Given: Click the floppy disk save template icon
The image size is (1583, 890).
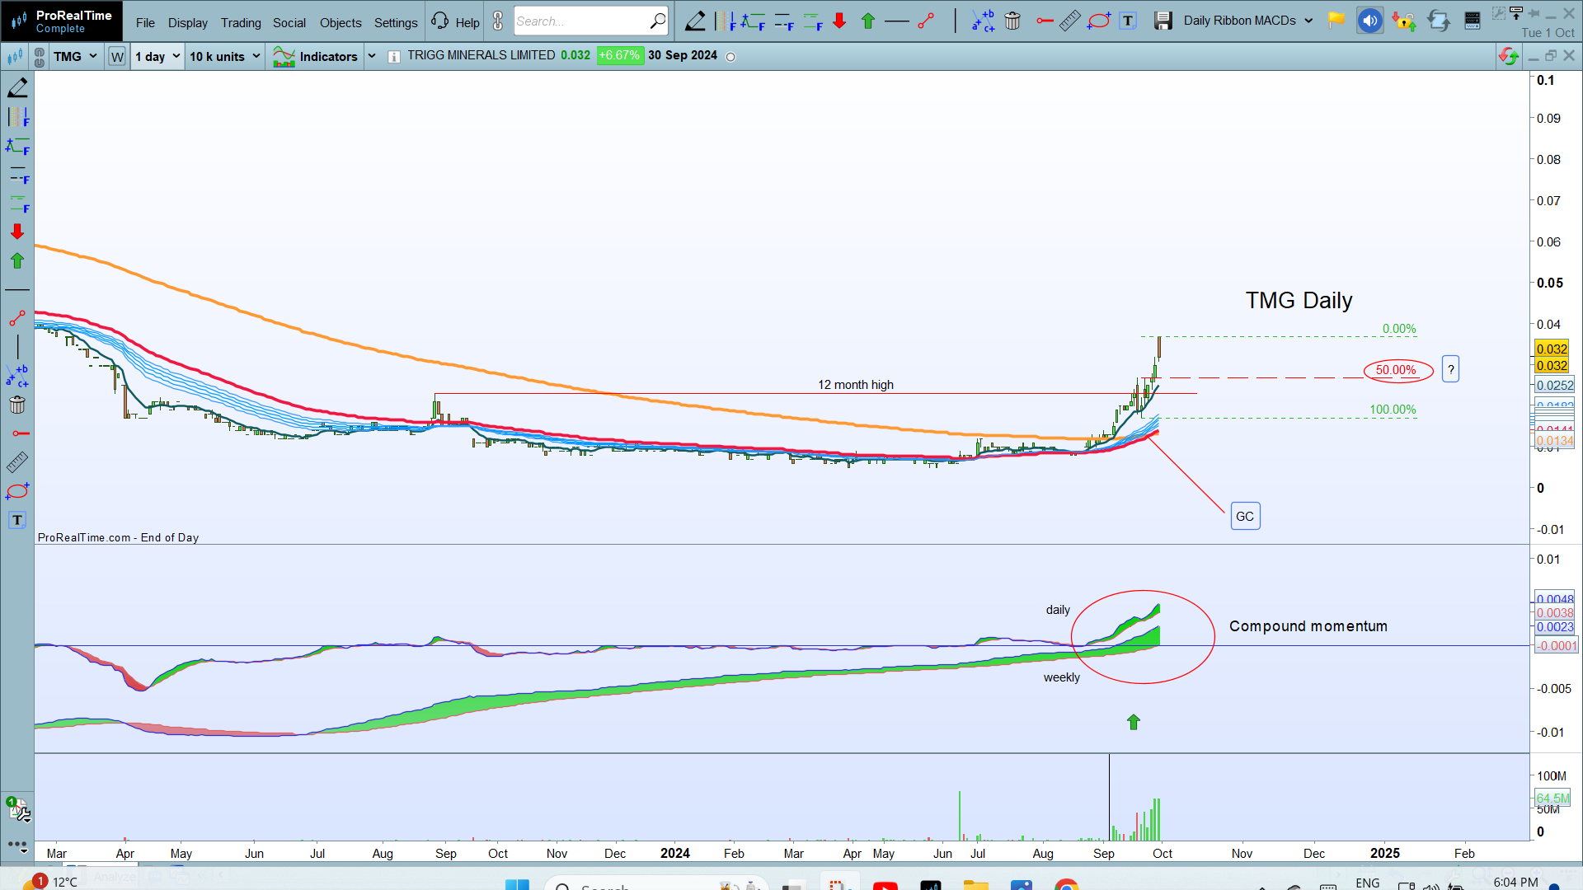Looking at the screenshot, I should click(1163, 21).
